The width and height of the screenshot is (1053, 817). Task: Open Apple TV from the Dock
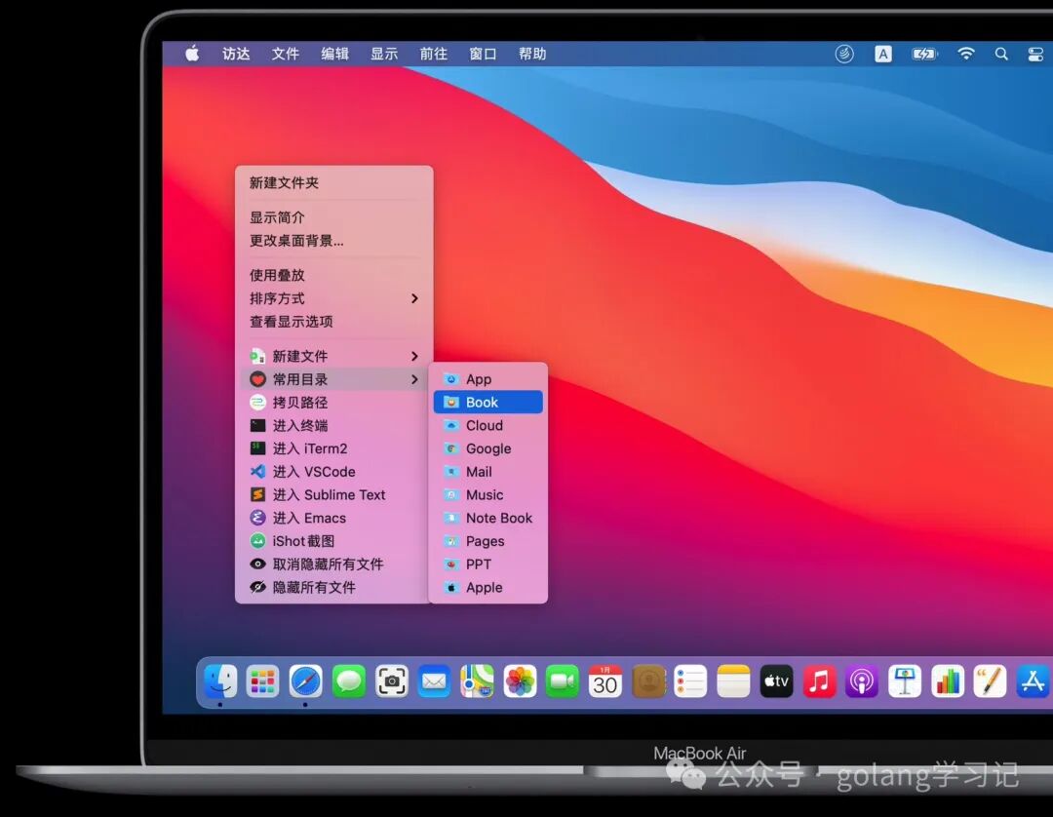(776, 682)
